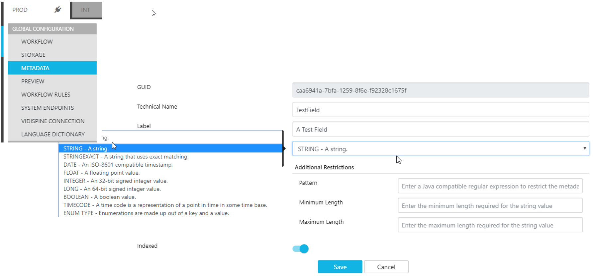
Task: Go to the PREVIEW settings item
Action: [33, 82]
